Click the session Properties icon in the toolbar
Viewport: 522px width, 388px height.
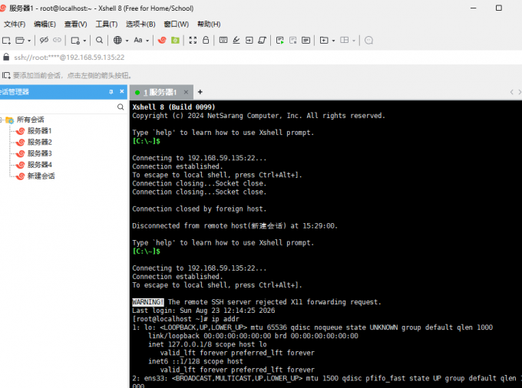coord(75,41)
